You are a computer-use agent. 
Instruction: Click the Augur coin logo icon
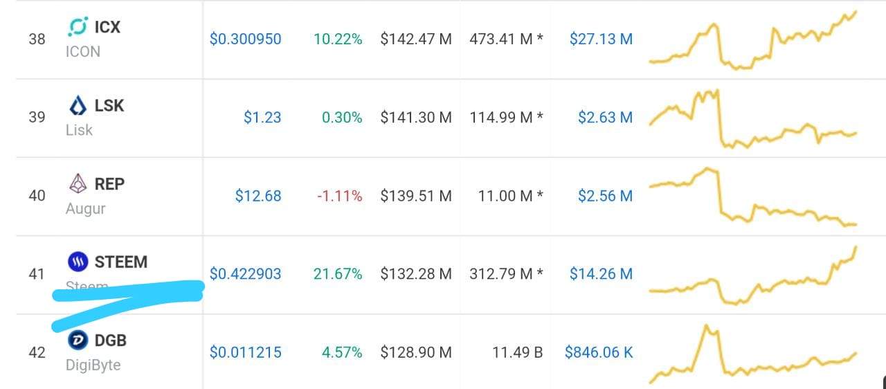point(78,183)
